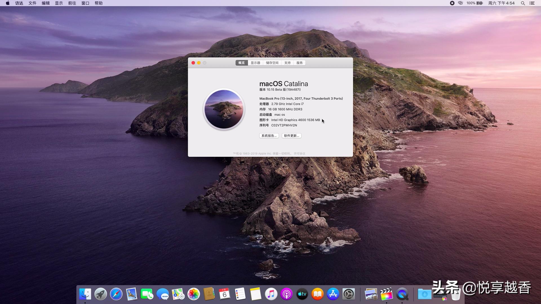
Task: Click the 软件更新 button
Action: pos(291,136)
